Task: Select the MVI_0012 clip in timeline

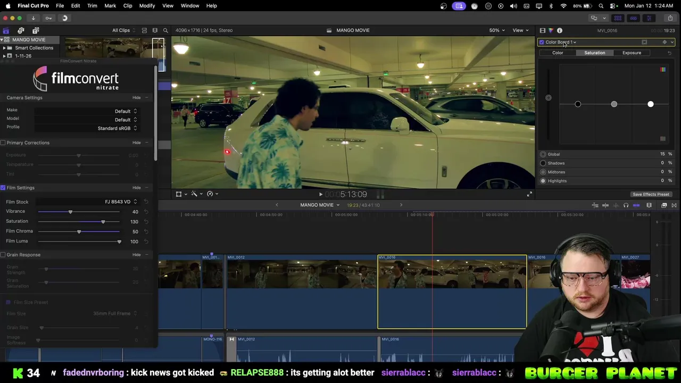Action: pos(301,292)
